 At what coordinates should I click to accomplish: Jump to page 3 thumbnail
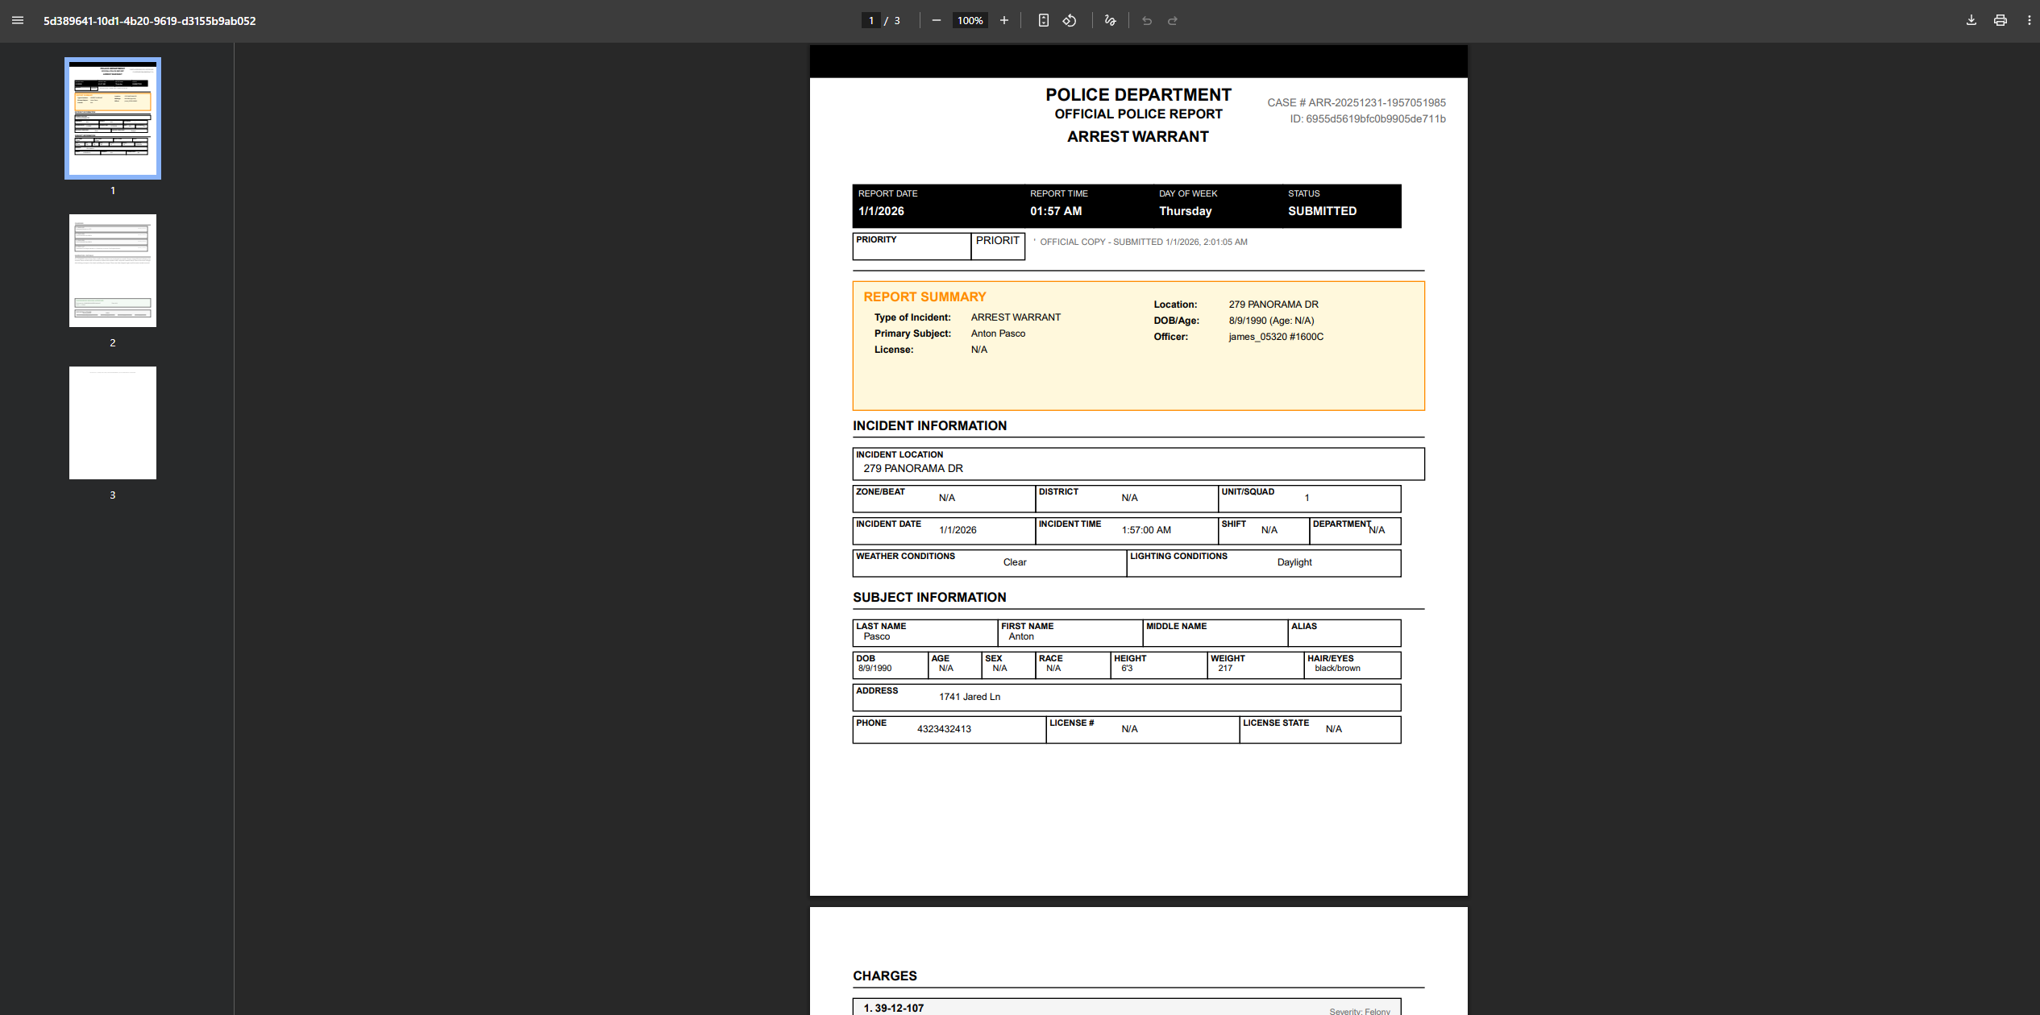(113, 423)
